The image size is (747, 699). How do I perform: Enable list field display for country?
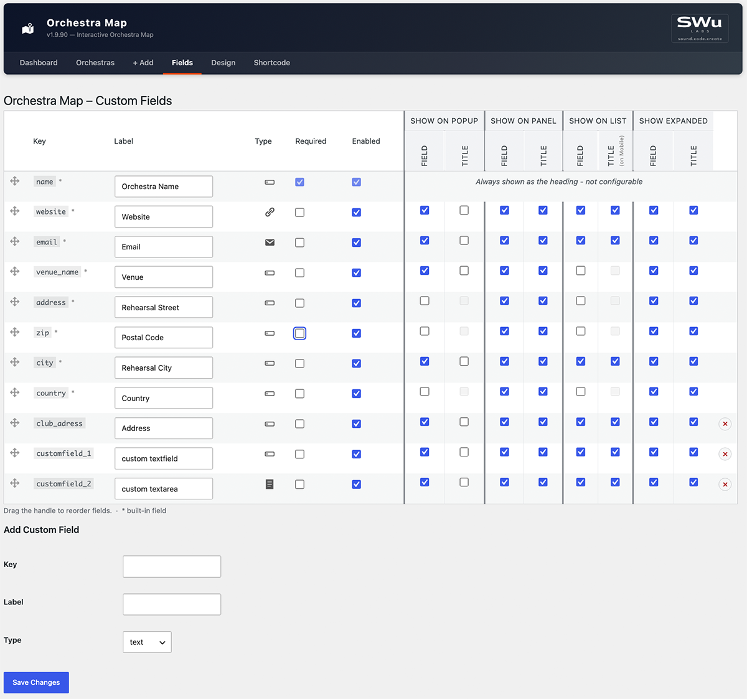click(580, 392)
